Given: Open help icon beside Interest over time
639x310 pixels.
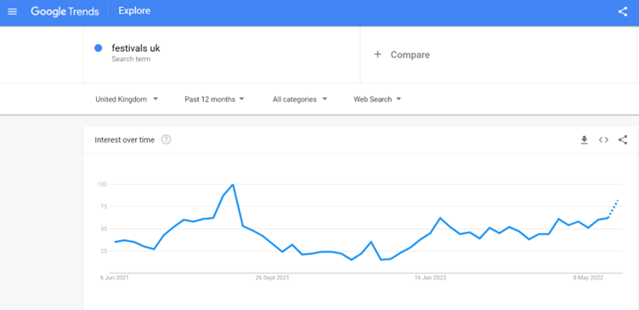Looking at the screenshot, I should point(166,140).
